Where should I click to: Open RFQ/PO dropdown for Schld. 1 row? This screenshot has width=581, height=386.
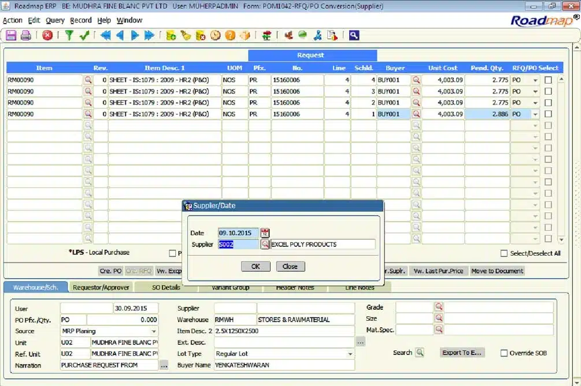click(x=535, y=114)
